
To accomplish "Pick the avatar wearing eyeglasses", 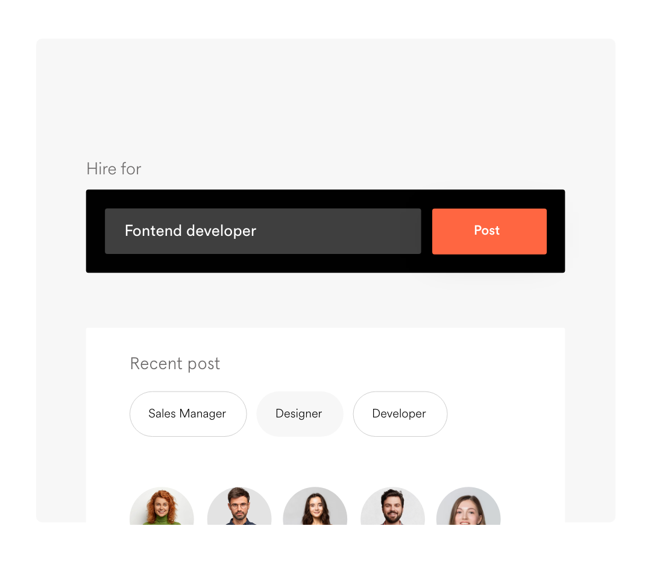I will click(x=239, y=506).
